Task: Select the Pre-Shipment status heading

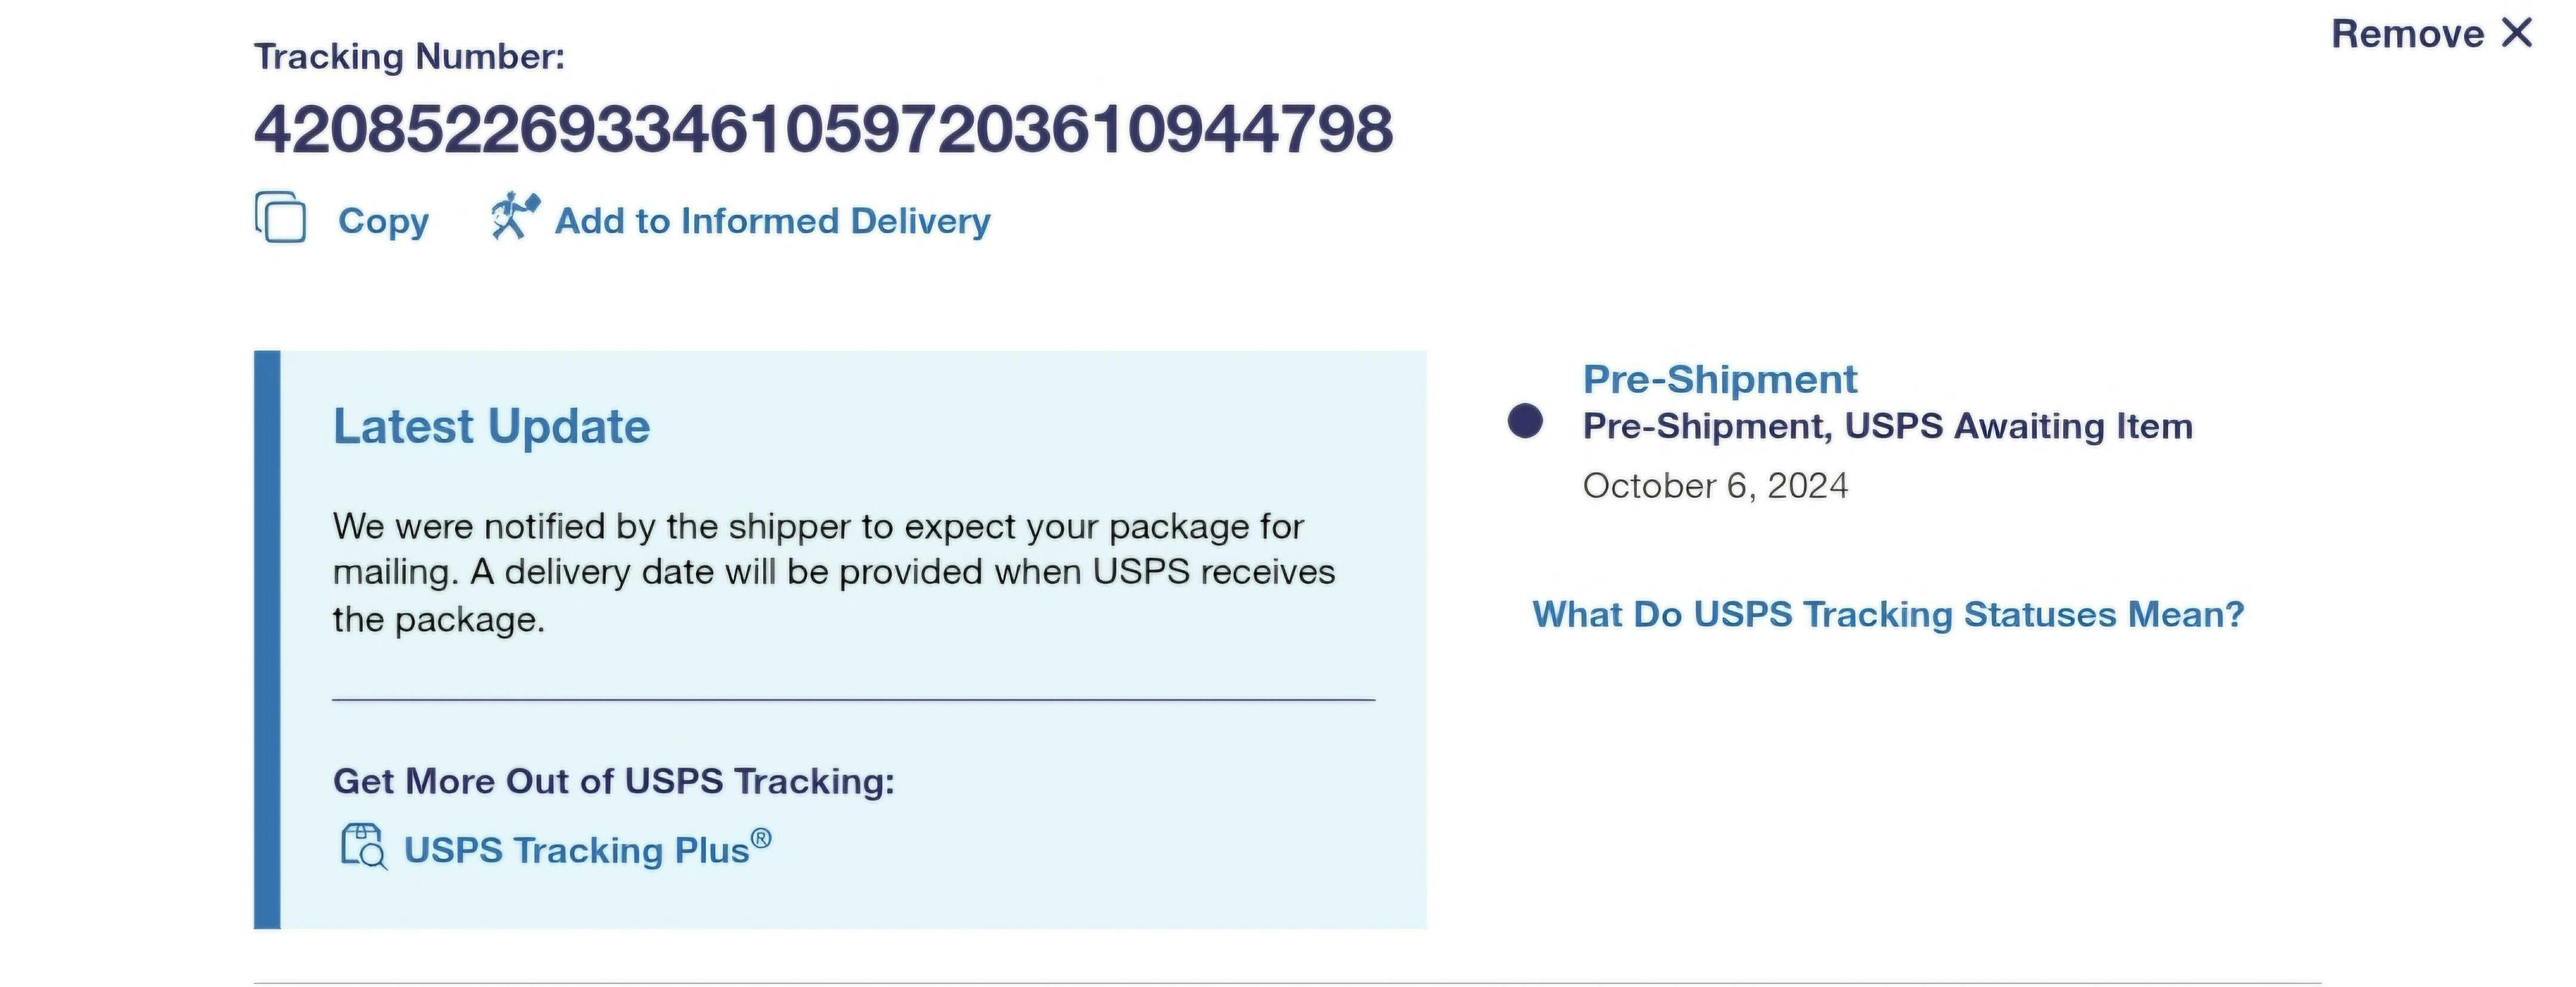Action: [x=1719, y=380]
